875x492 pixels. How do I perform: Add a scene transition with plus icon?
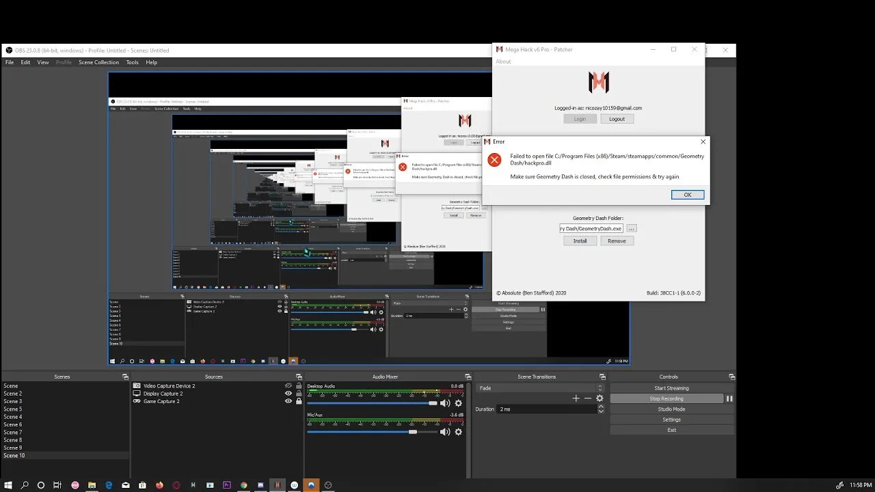click(x=576, y=398)
